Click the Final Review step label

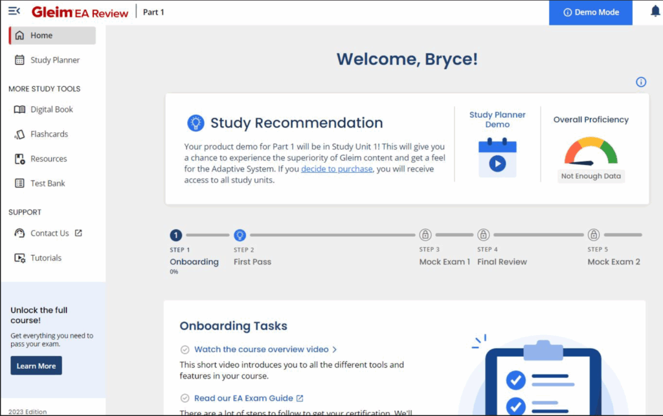tap(502, 262)
